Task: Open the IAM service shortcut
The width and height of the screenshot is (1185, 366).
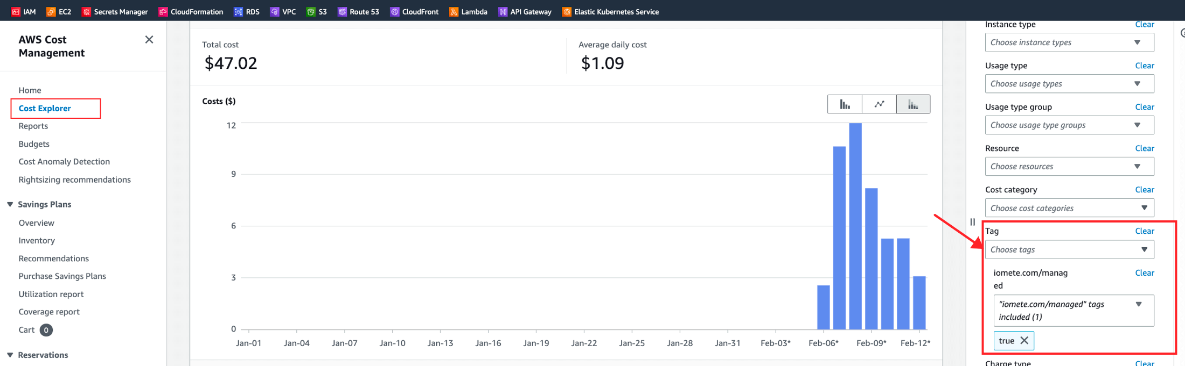Action: coord(24,11)
